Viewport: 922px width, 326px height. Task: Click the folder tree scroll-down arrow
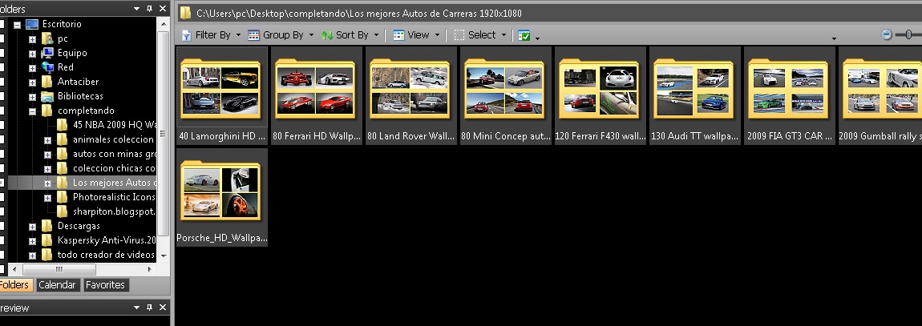(164, 256)
